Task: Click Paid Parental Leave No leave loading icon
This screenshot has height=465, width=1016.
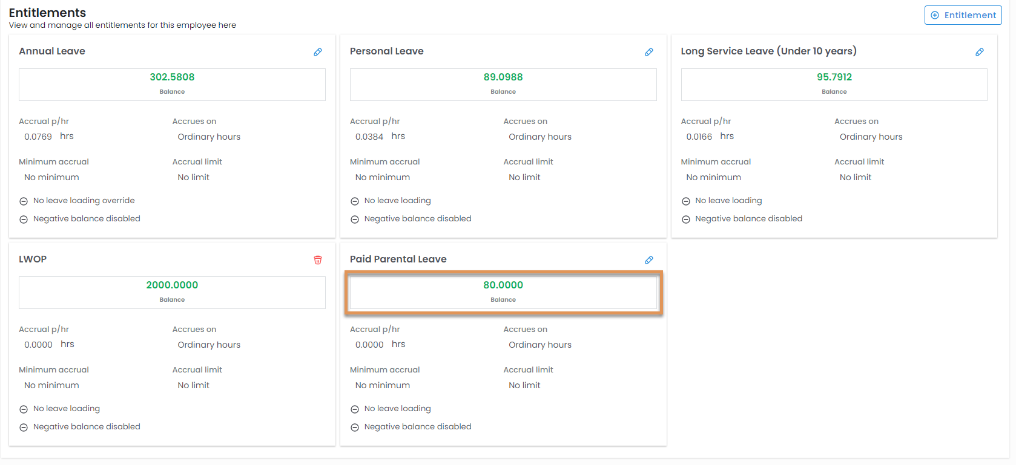Action: (x=355, y=409)
